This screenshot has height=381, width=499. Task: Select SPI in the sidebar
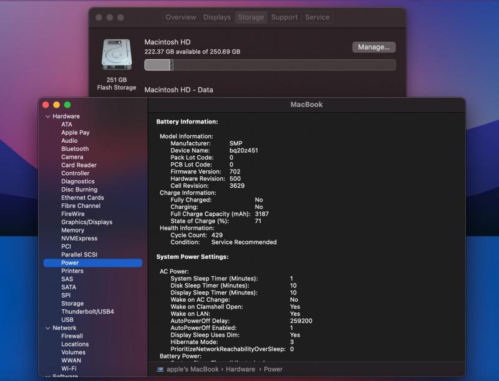pyautogui.click(x=66, y=295)
